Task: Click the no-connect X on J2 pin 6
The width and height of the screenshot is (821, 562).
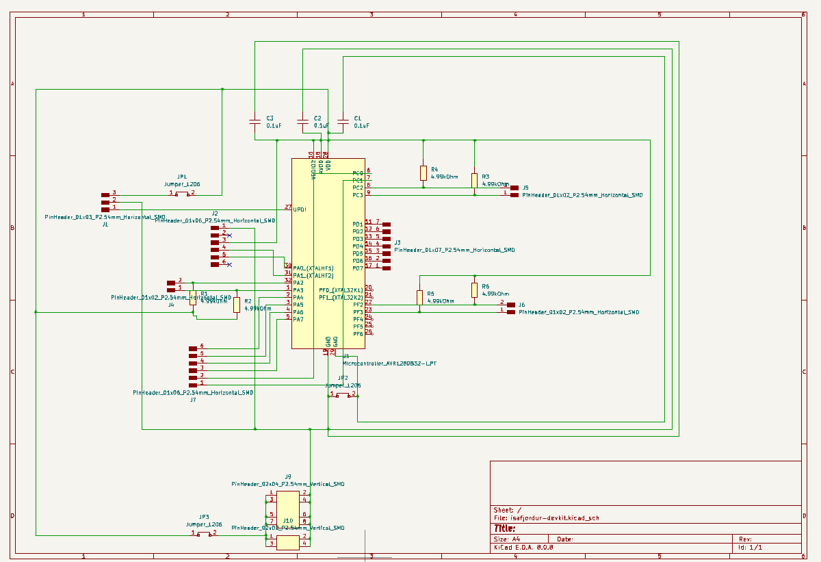Action: pyautogui.click(x=229, y=264)
